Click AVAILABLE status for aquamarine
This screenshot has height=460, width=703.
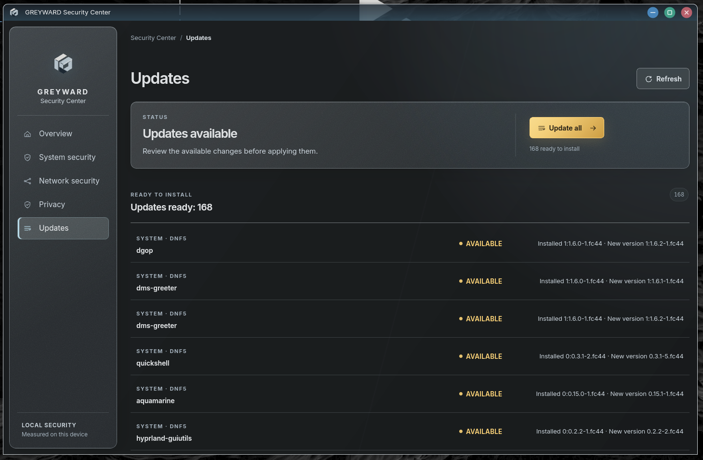click(x=480, y=394)
